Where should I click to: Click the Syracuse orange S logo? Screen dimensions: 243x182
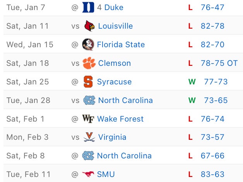[x=88, y=82]
